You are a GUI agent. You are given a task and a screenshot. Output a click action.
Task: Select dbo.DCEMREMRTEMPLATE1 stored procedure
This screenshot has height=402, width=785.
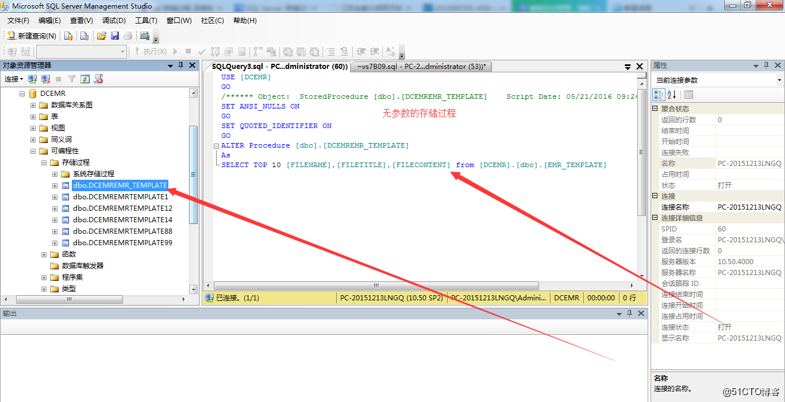tap(121, 197)
